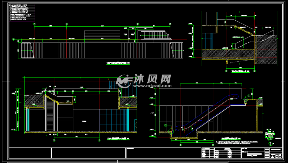288x163 pixels.
Task: Click right grid bubble below escalator section
Action: 213,145
